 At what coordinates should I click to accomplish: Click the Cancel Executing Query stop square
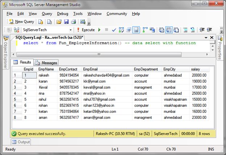106,30
